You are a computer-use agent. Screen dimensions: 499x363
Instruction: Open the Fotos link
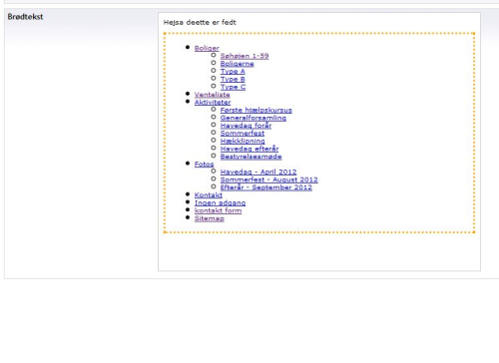pyautogui.click(x=204, y=164)
